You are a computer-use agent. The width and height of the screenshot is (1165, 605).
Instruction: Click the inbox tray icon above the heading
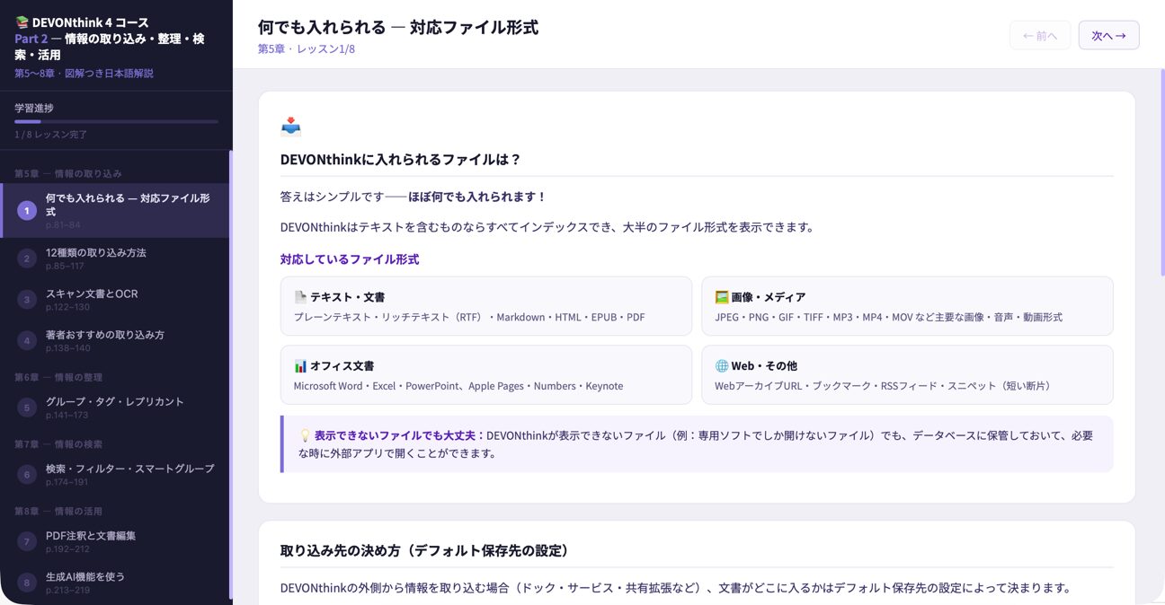pos(290,127)
